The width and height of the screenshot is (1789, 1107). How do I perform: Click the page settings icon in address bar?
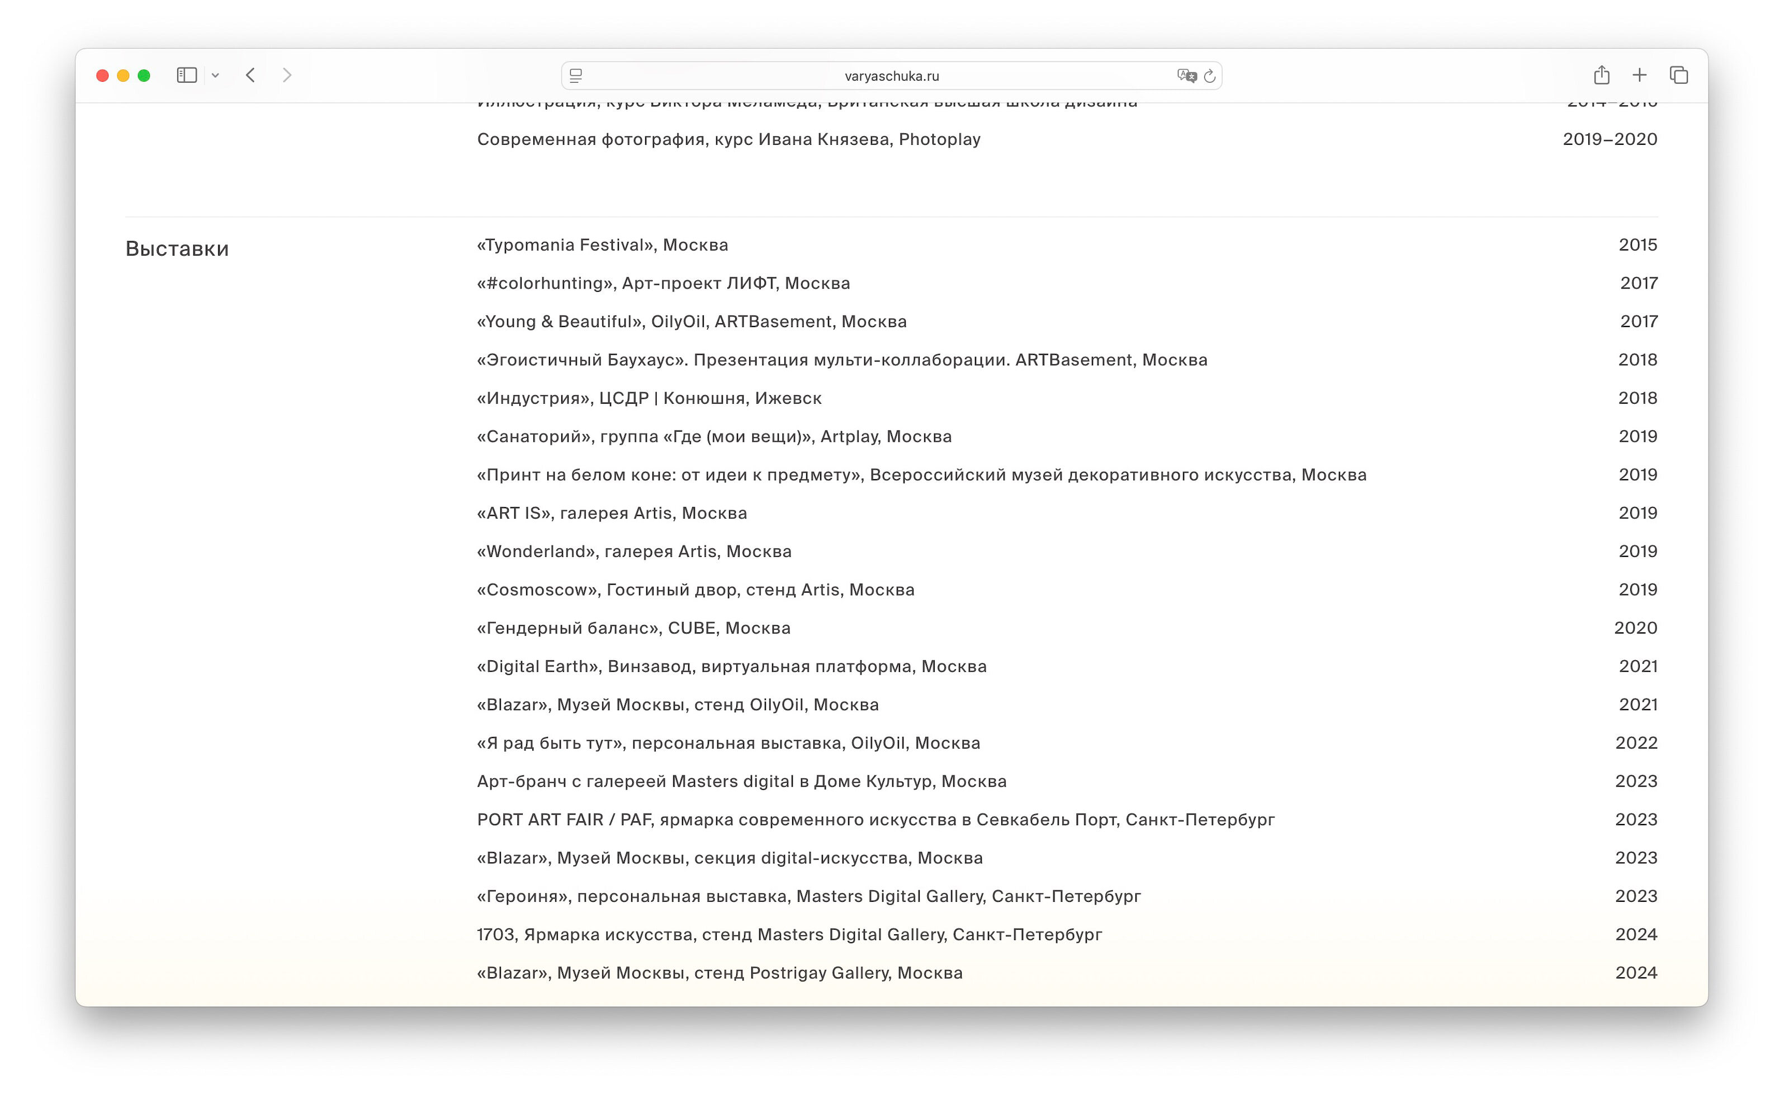576,75
